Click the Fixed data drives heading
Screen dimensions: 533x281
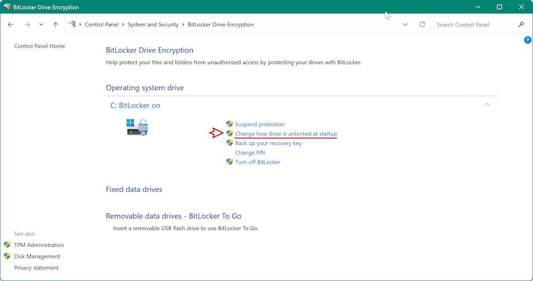coord(134,189)
